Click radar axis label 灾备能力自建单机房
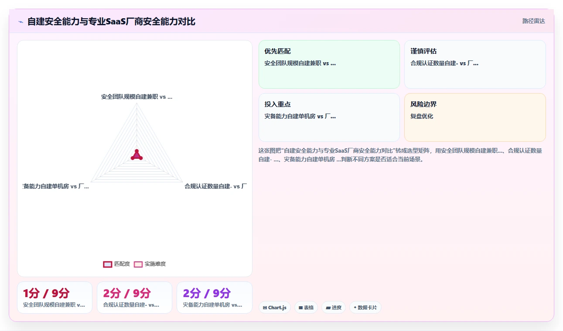The image size is (563, 331). [x=56, y=186]
